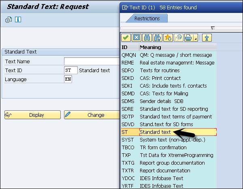Image resolution: width=243 pixels, height=189 pixels.
Task: Click the Cancel X toolbar icon
Action: point(136,38)
